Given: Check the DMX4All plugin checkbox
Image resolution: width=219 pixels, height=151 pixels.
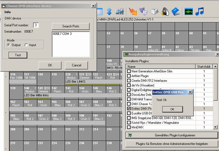Looking at the screenshot, I should [128, 99].
